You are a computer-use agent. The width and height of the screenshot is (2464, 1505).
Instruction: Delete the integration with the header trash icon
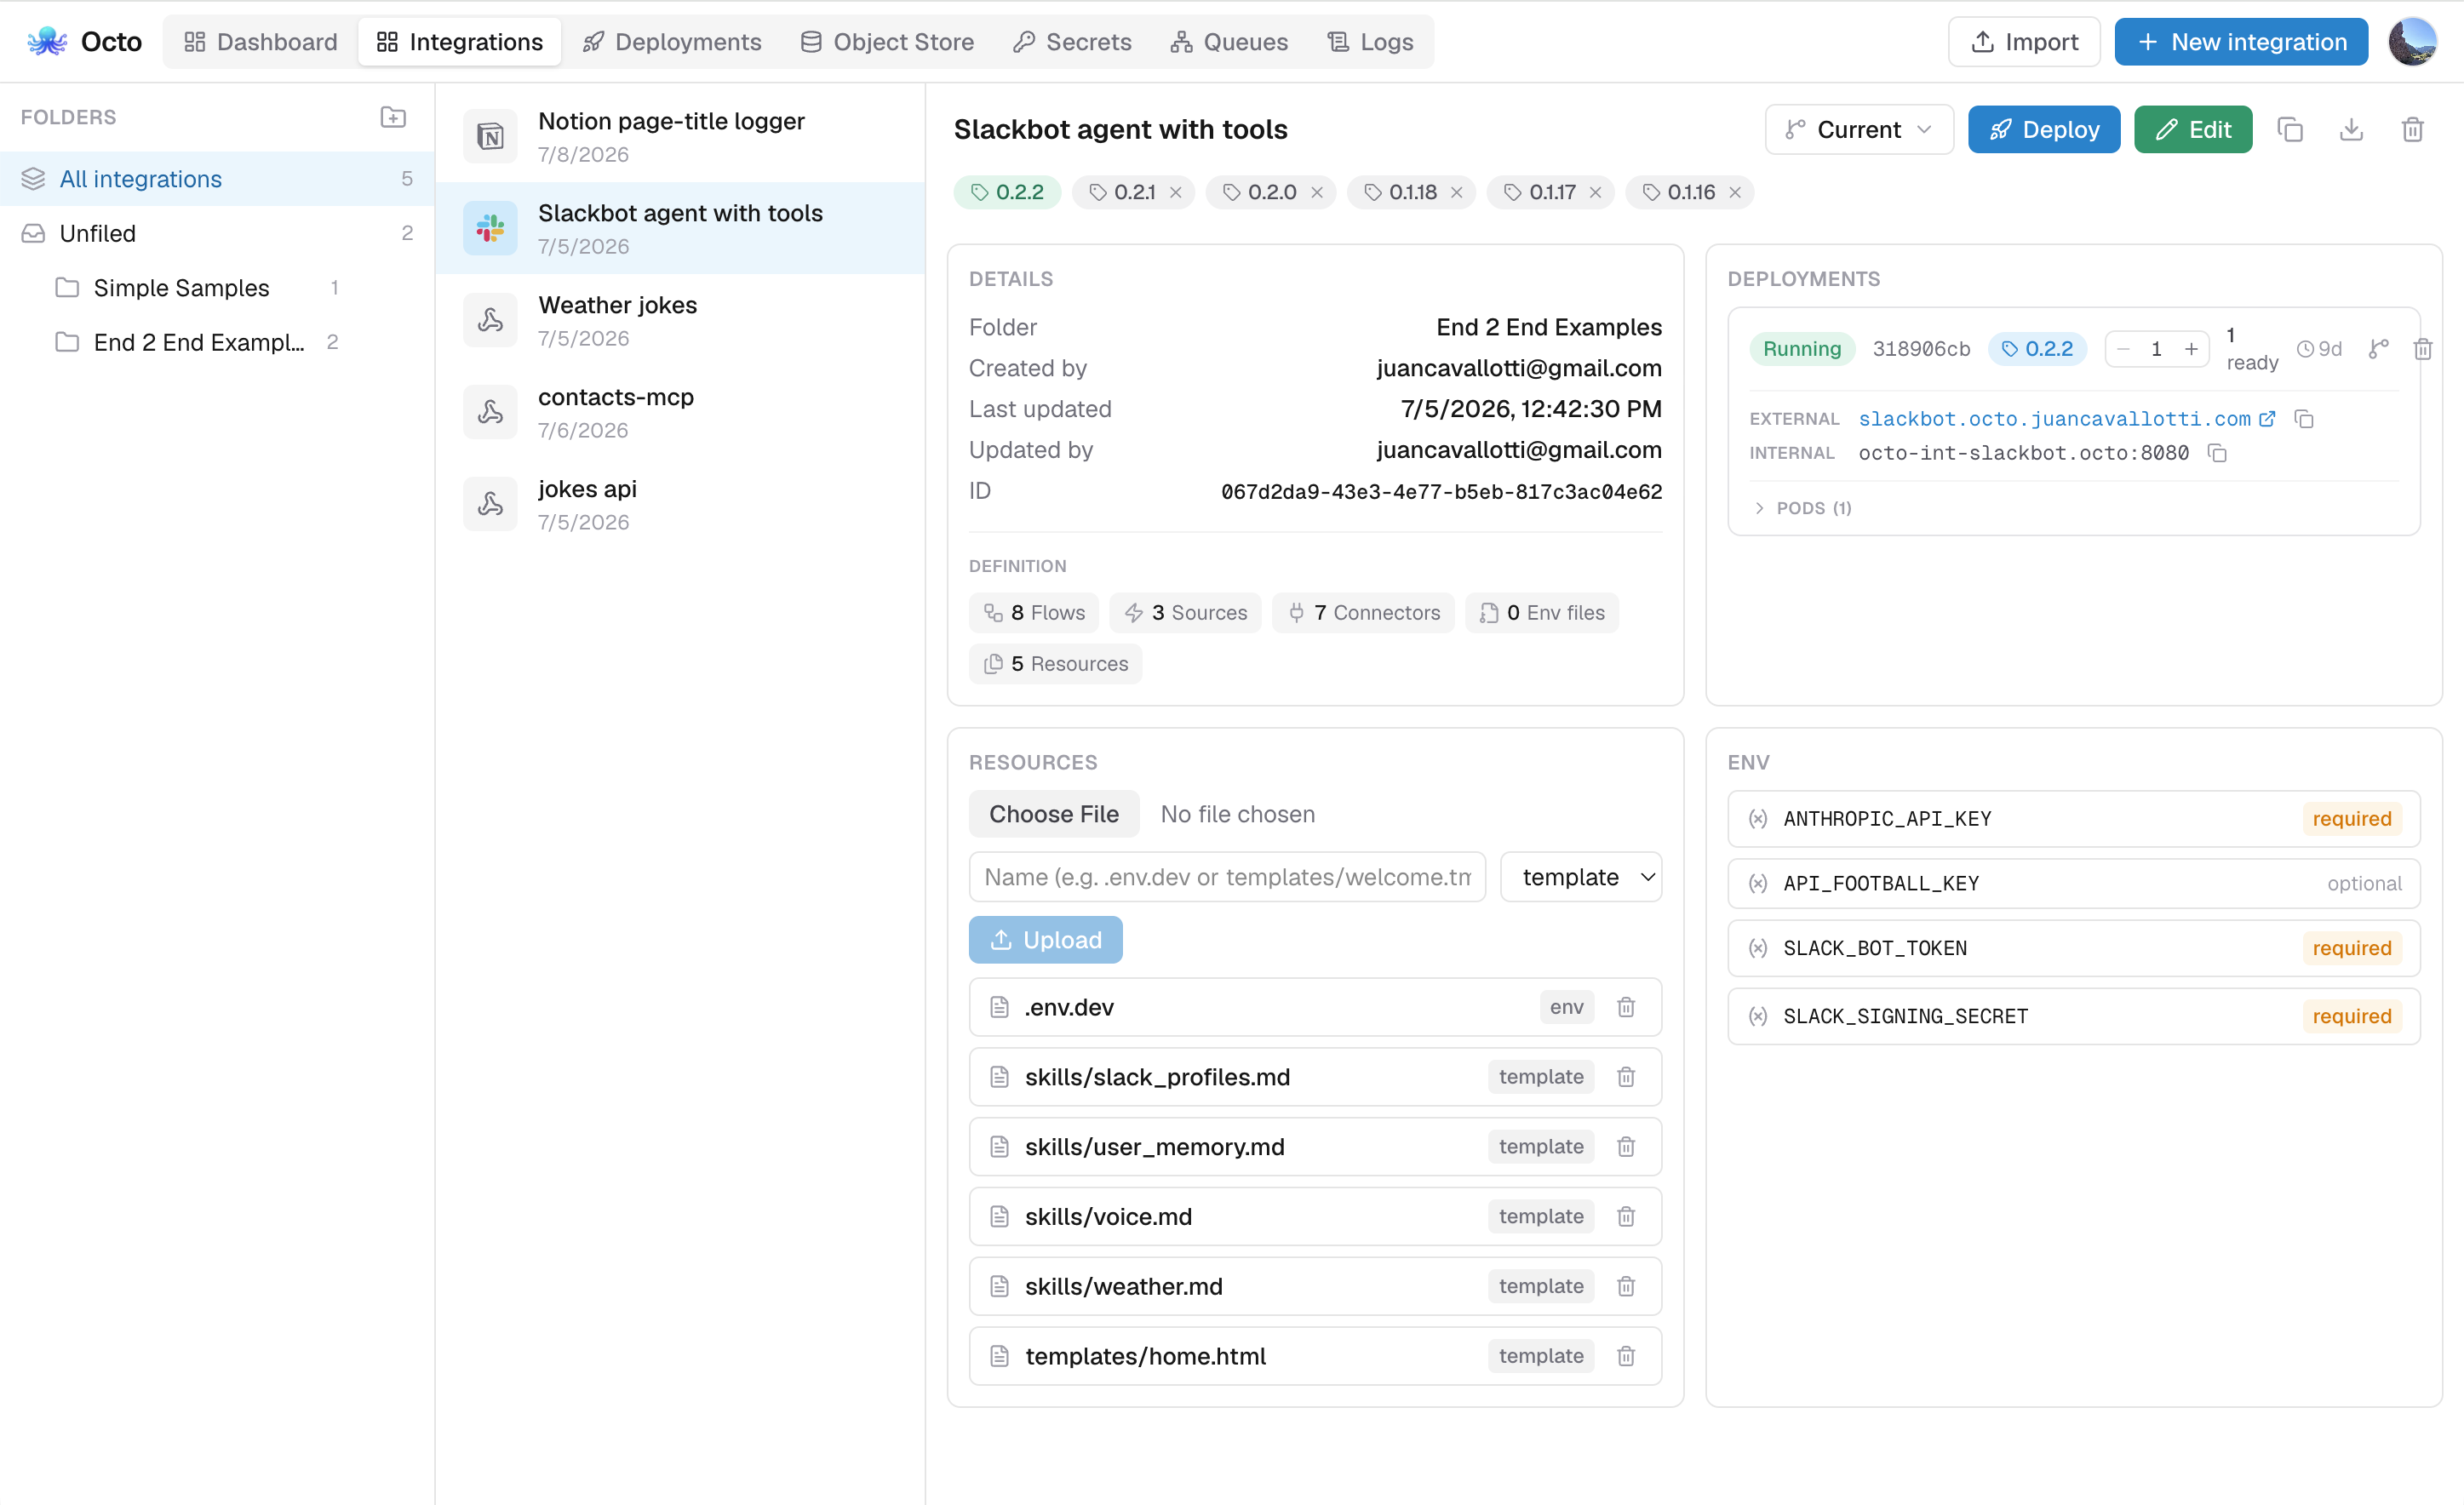2412,129
